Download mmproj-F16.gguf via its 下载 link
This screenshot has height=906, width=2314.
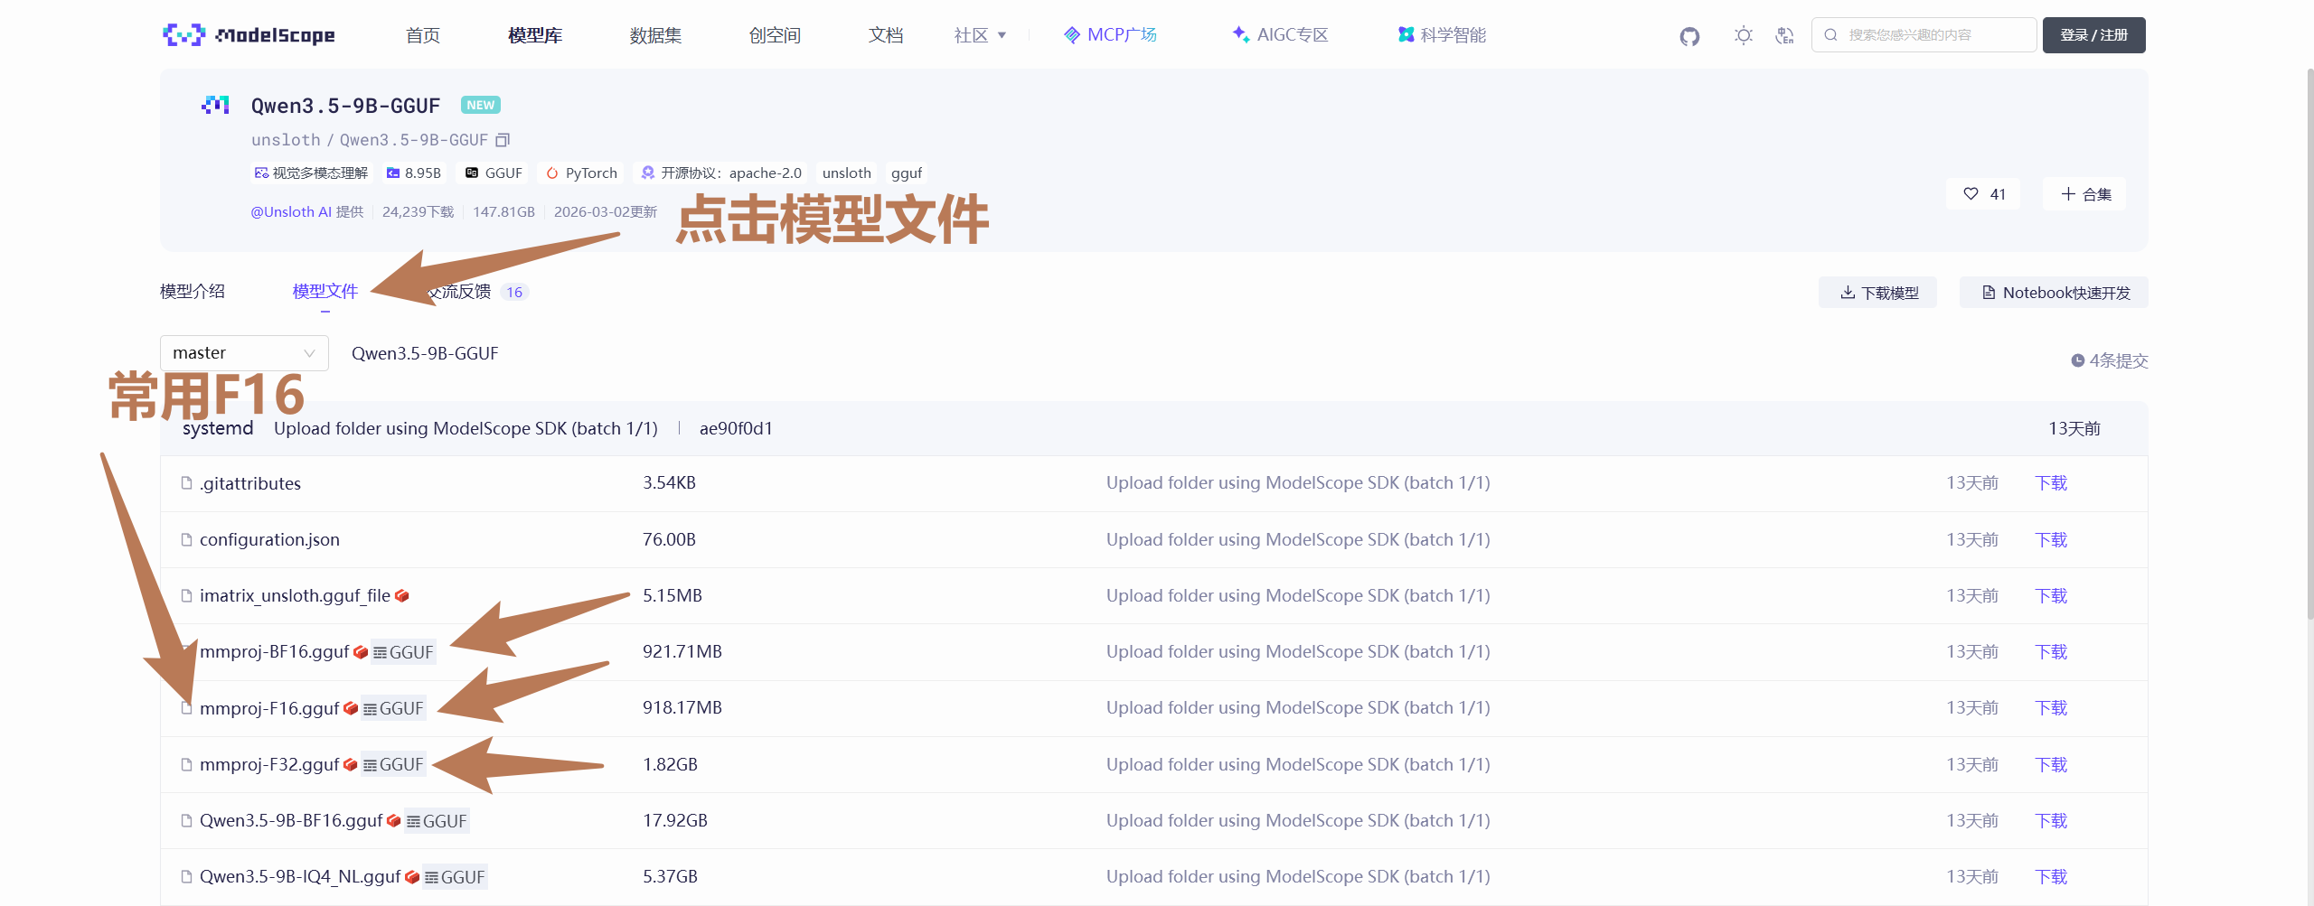2051,708
